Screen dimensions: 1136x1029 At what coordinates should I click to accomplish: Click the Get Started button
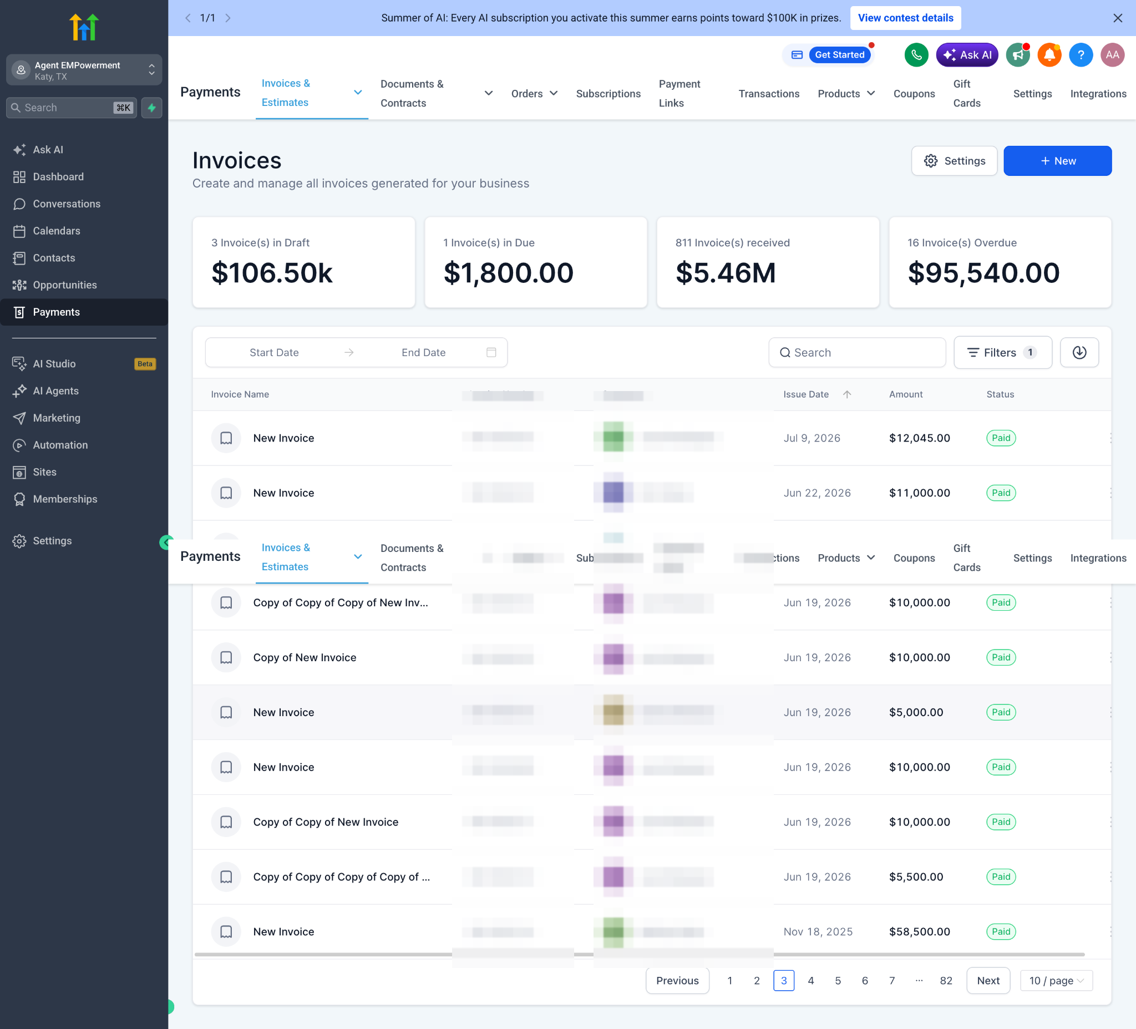point(839,55)
